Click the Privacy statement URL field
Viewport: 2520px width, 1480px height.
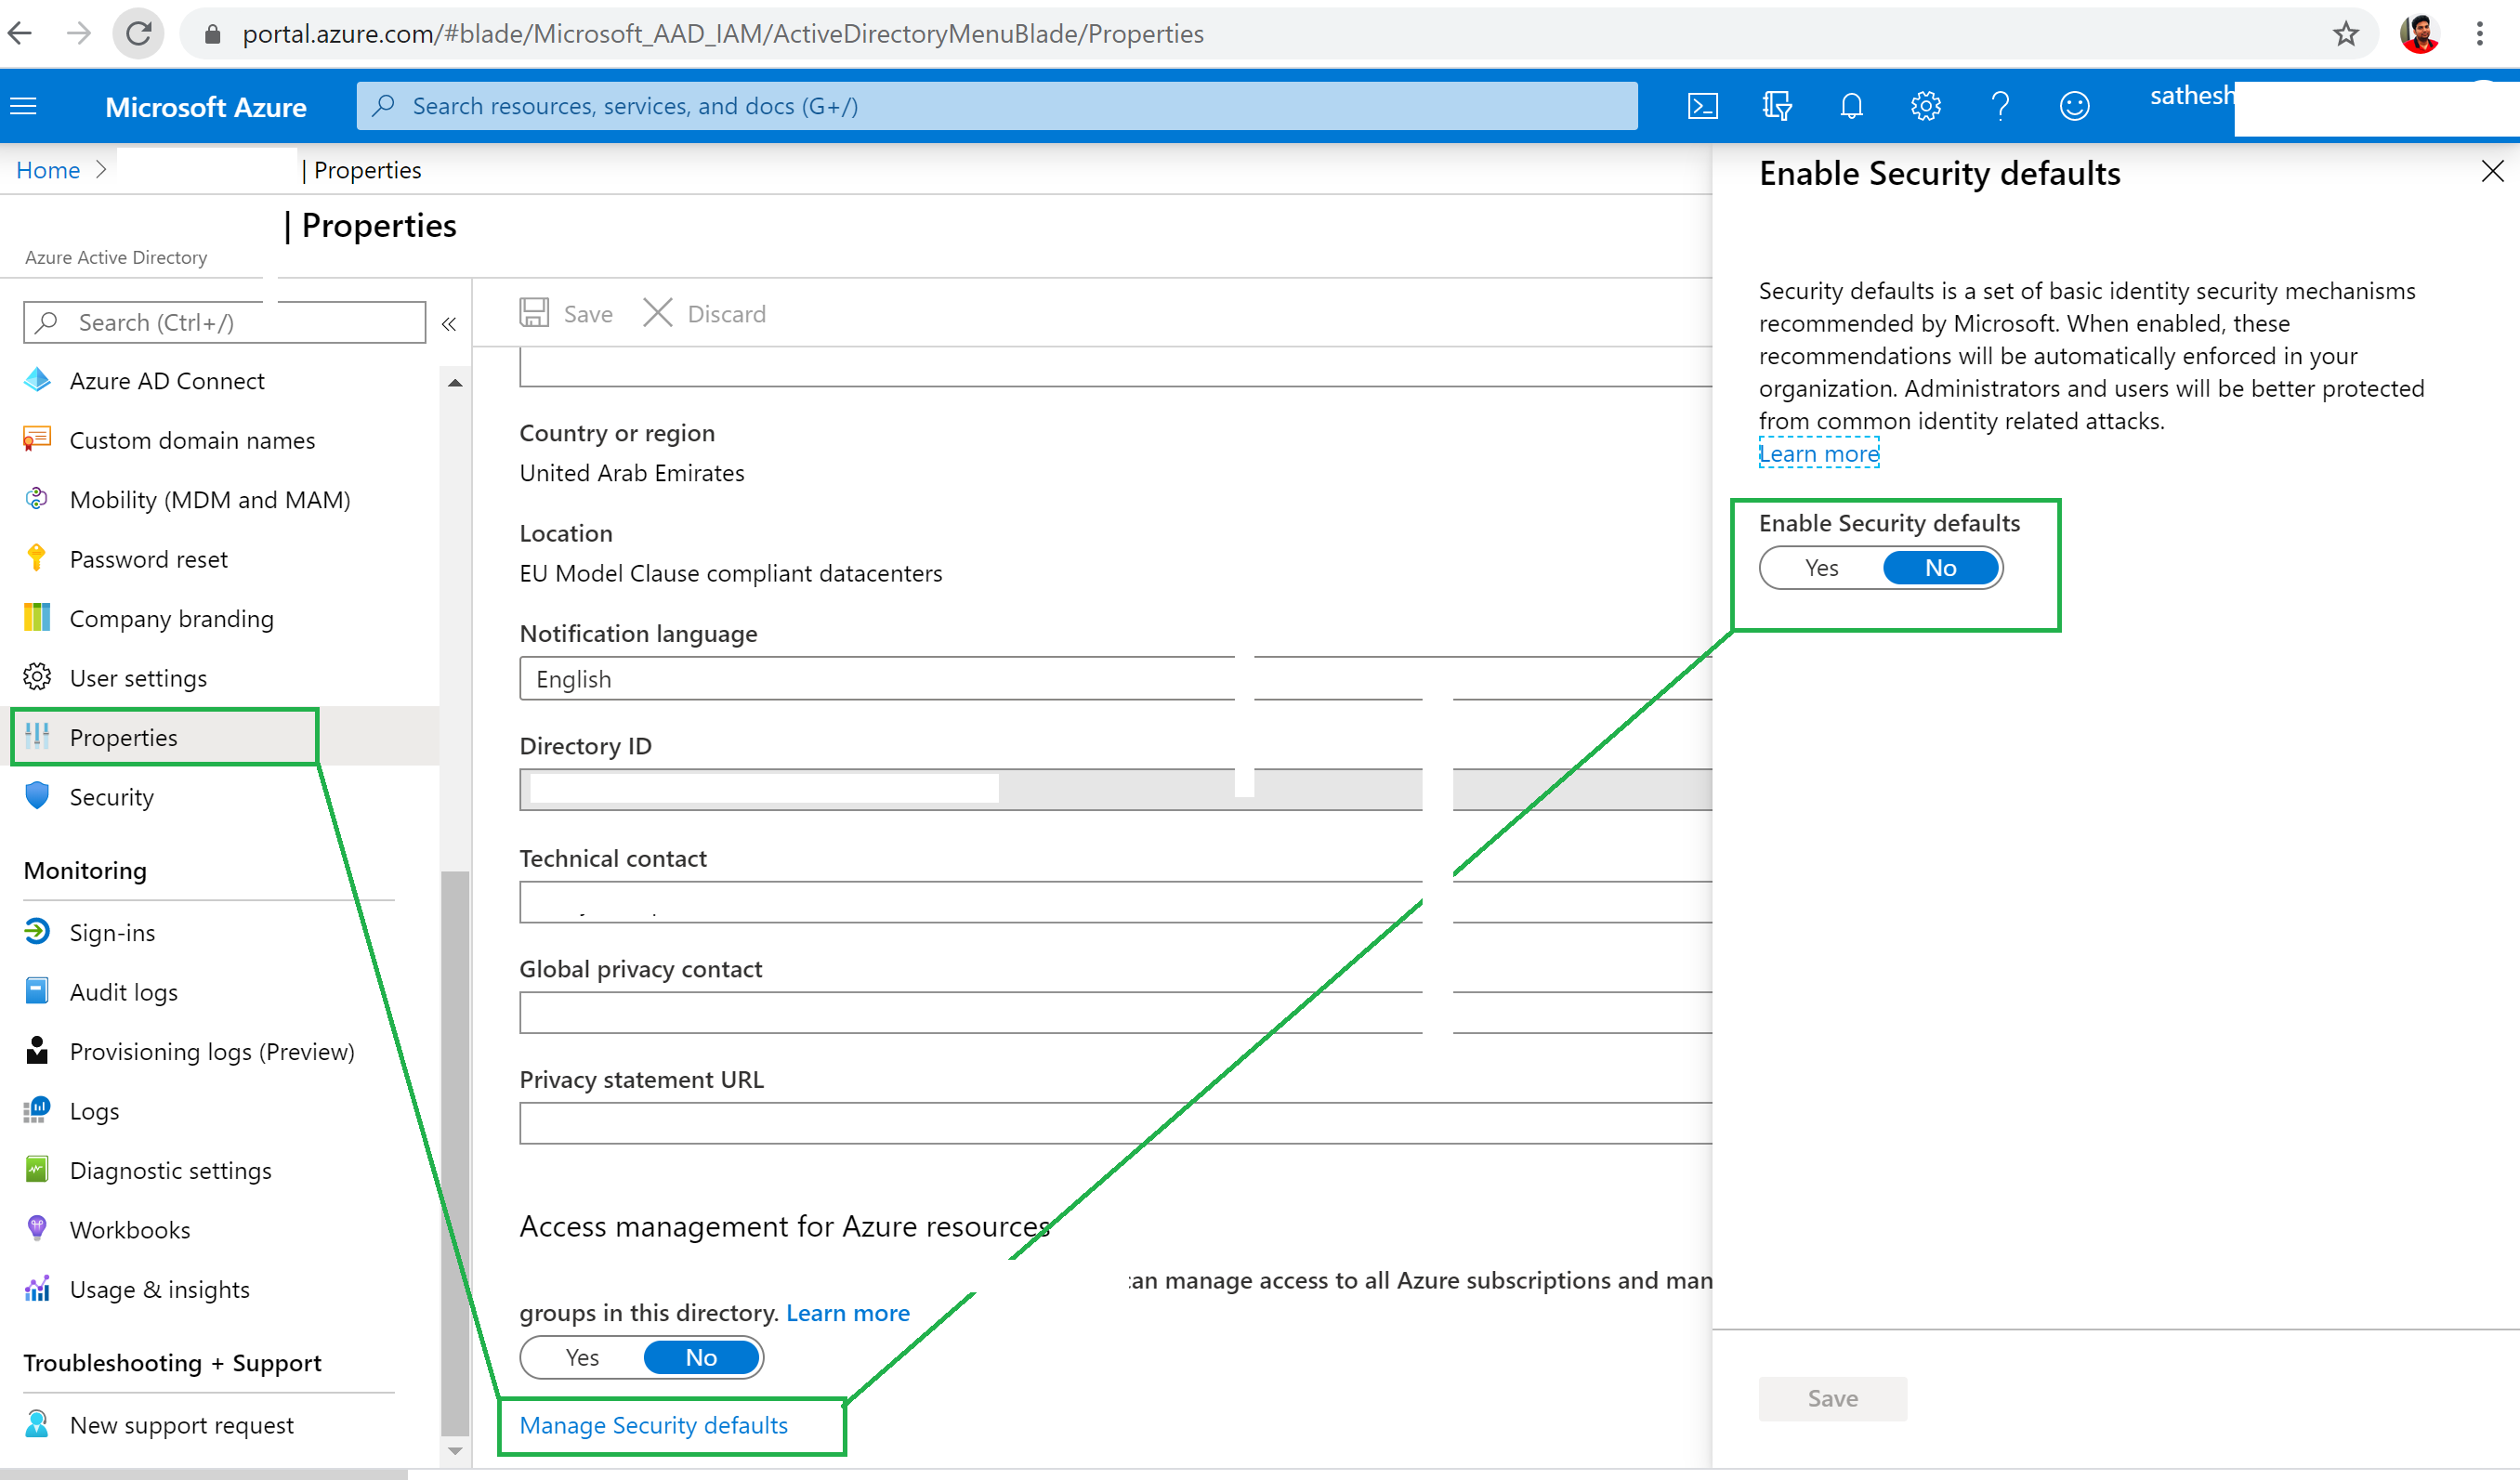coord(1115,1123)
